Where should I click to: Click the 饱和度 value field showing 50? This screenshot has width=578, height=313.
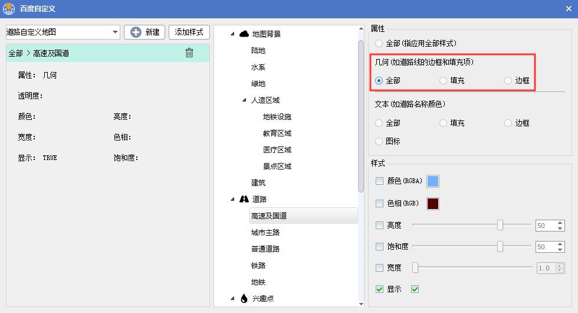click(546, 247)
